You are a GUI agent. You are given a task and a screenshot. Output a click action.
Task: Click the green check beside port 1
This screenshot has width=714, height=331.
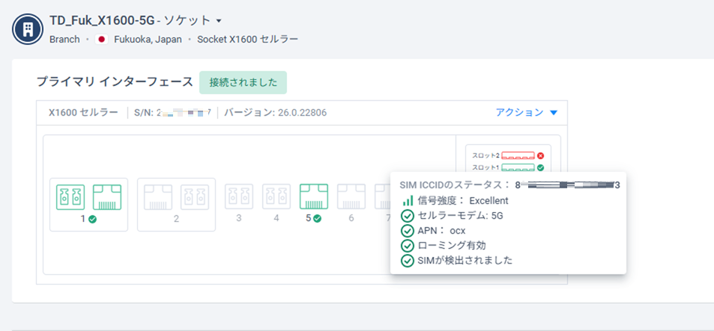[92, 218]
